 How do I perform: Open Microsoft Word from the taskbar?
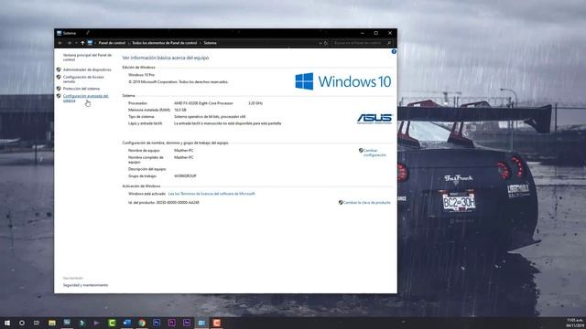(x=126, y=323)
